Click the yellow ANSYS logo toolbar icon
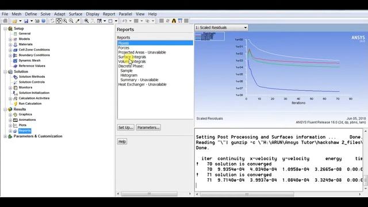The height and width of the screenshot is (207, 368). [174, 21]
